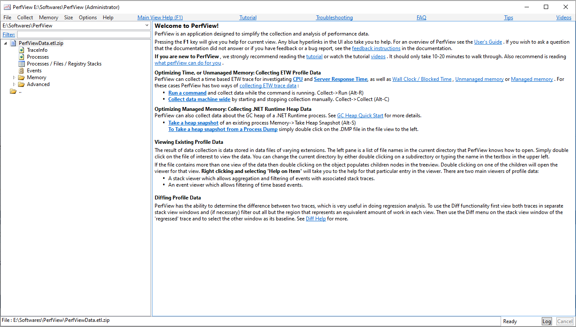The image size is (576, 327).
Task: Select the TraceInfo tree item
Action: pos(37,50)
